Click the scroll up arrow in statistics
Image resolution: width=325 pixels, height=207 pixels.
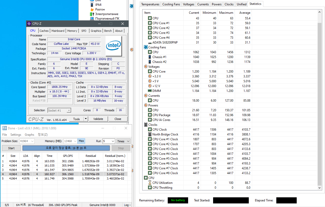[x=320, y=12]
